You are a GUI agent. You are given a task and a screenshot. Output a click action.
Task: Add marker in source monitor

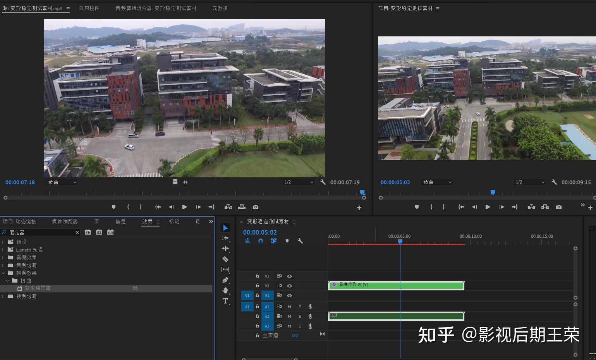pos(113,207)
